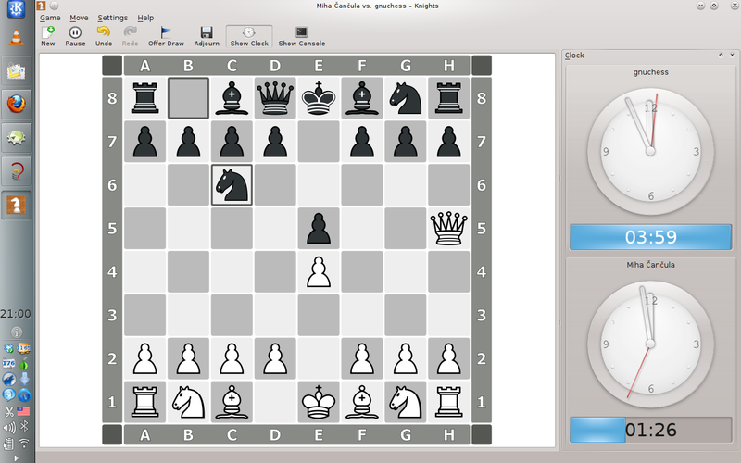Select the white bishop on C1

coord(232,402)
